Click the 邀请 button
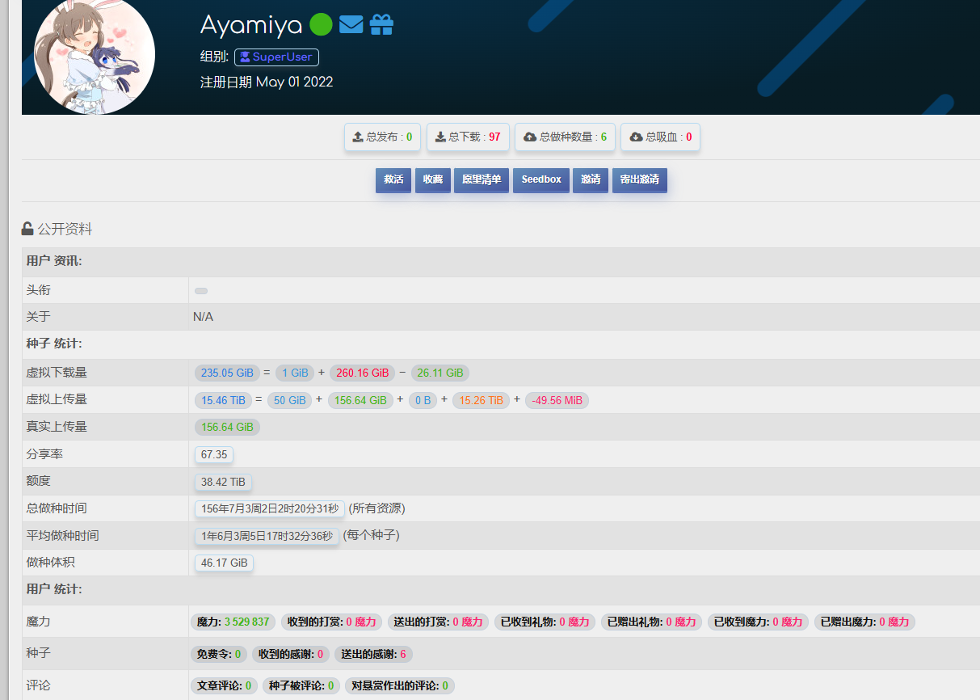Screen dimensions: 980x700 (x=591, y=179)
